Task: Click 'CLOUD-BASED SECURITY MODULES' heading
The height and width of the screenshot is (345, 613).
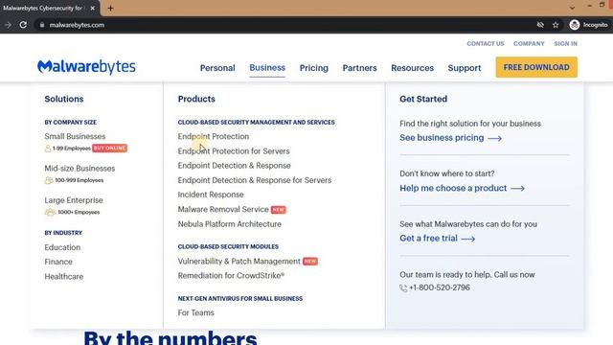Action: (x=228, y=246)
